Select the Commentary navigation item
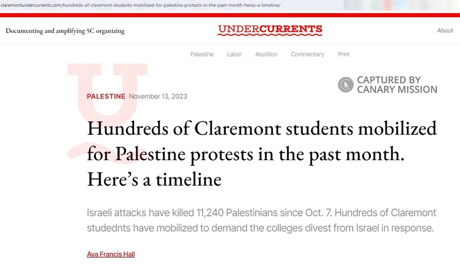The height and width of the screenshot is (266, 460). [x=307, y=54]
